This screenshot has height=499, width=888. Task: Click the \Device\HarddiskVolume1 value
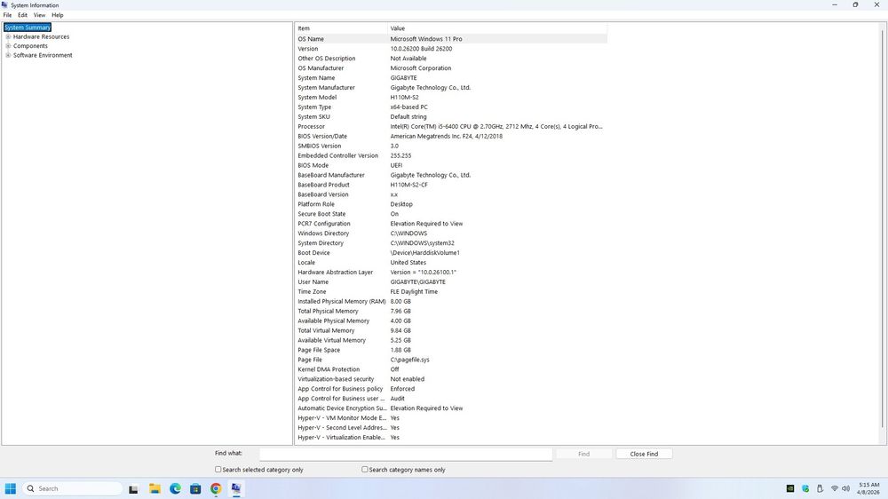424,253
